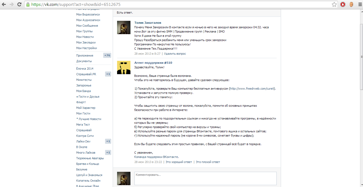
Task: Open the Копатель Онлайн app link
Action: tap(88, 181)
